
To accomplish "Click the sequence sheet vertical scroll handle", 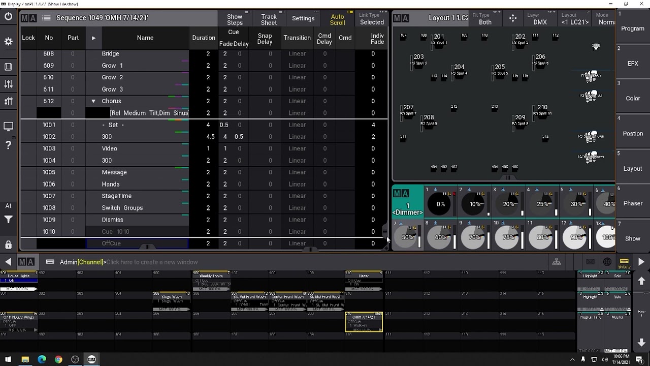I will coord(384,232).
